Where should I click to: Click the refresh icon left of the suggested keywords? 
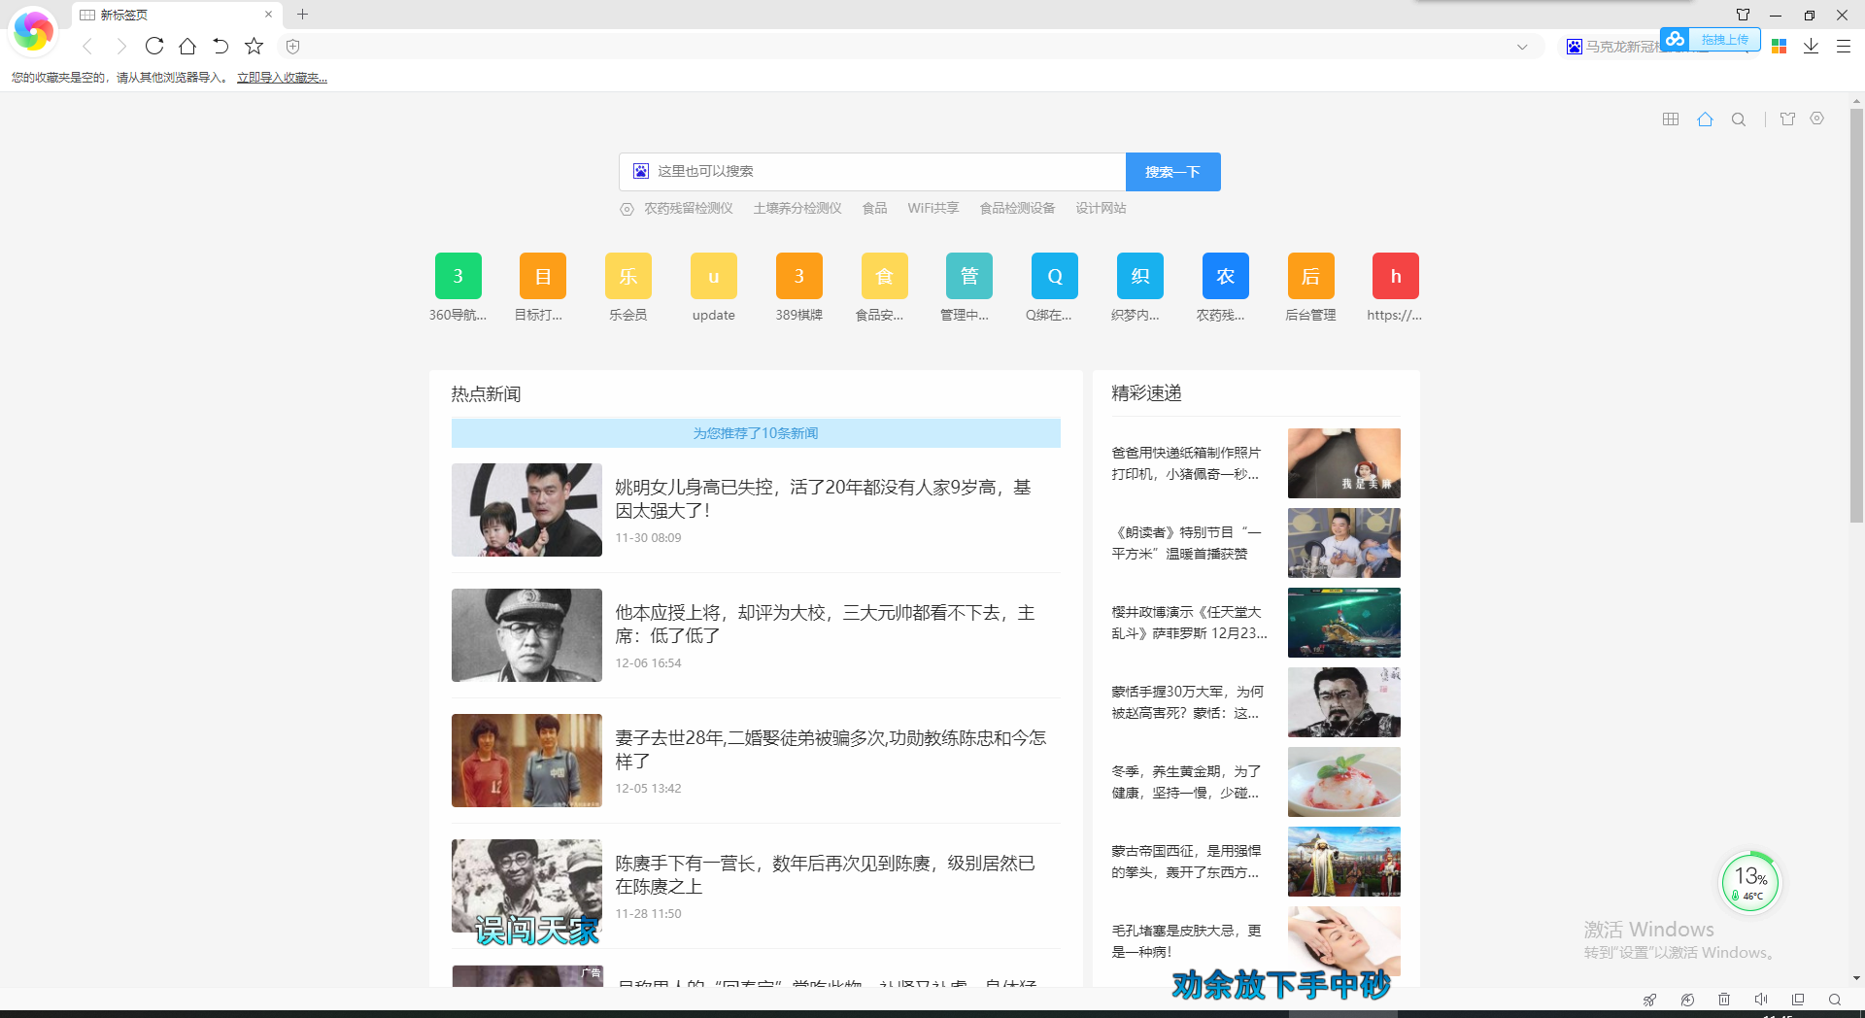[627, 209]
